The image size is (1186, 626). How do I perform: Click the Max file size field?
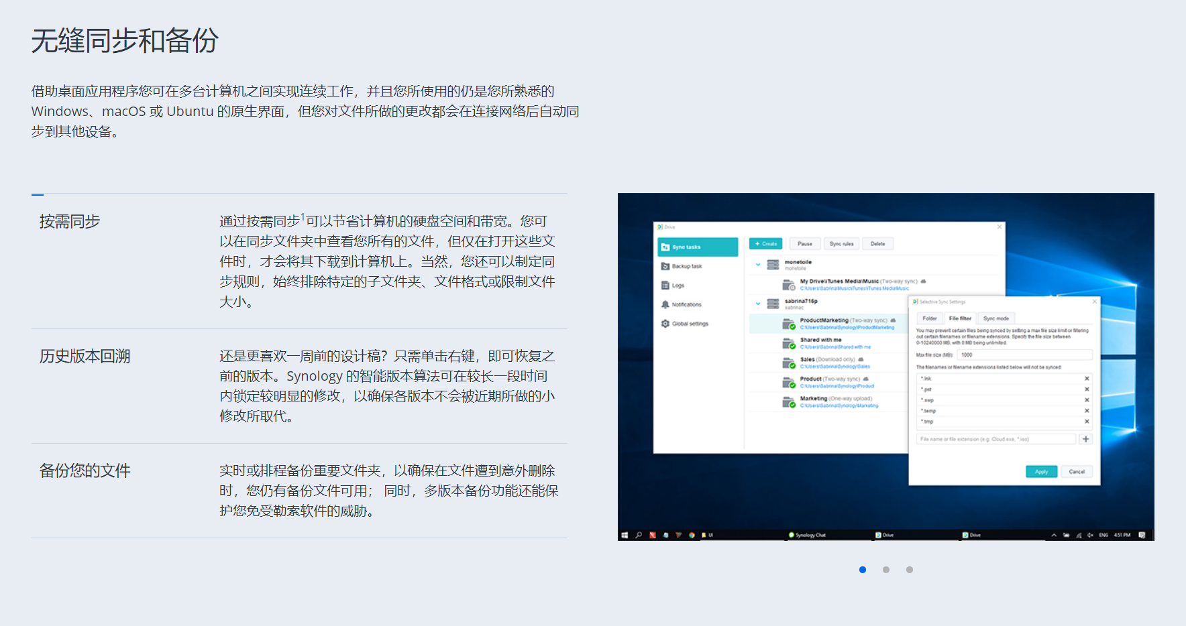tap(1024, 355)
